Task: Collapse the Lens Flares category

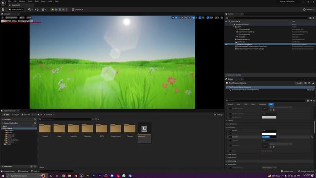Action: pyautogui.click(x=226, y=127)
